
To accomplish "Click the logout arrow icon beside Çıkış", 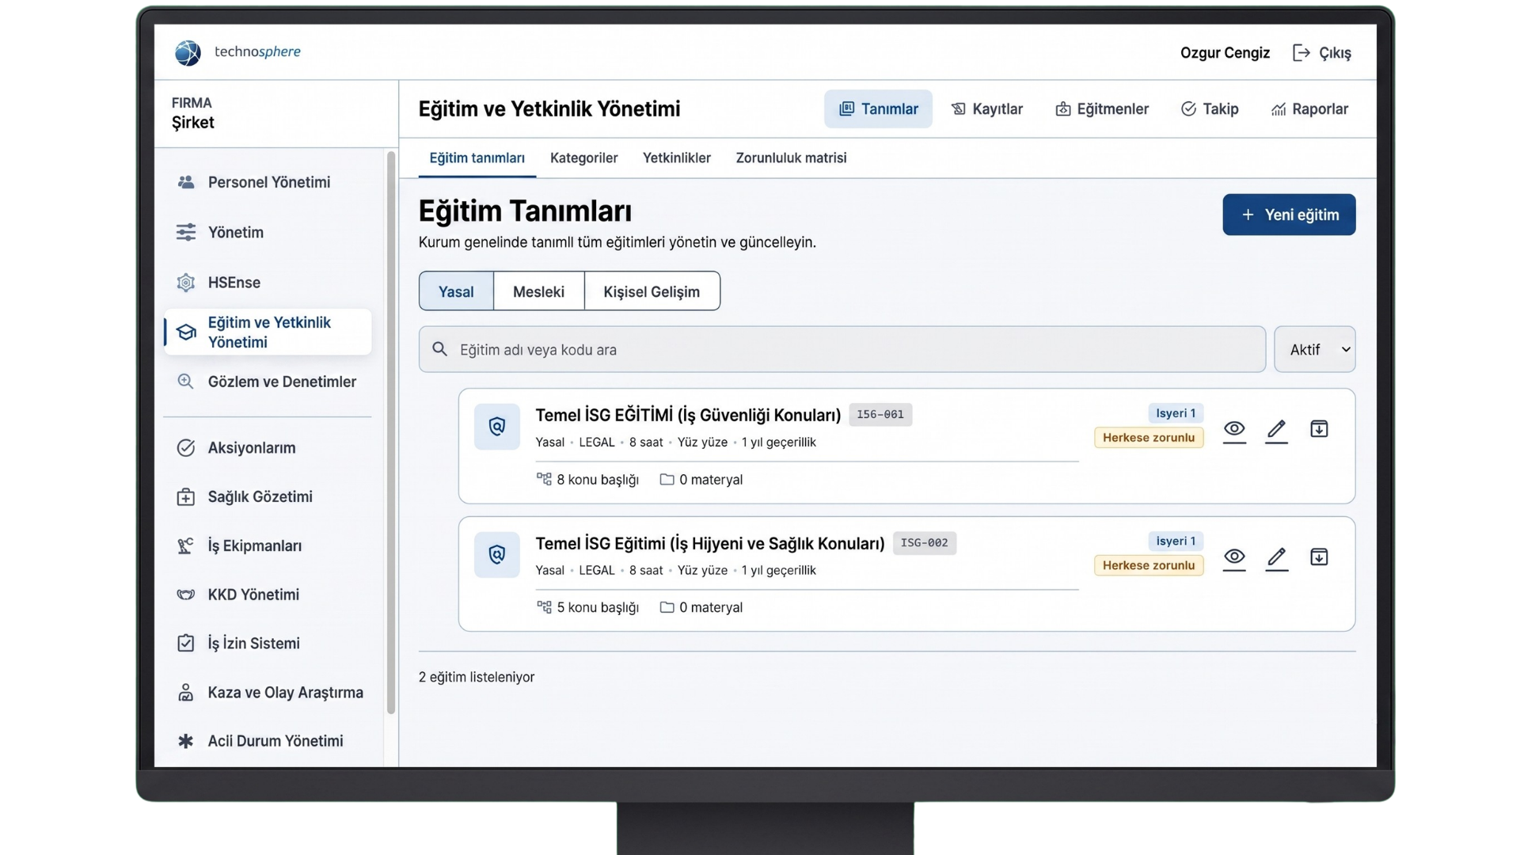I will (x=1301, y=52).
